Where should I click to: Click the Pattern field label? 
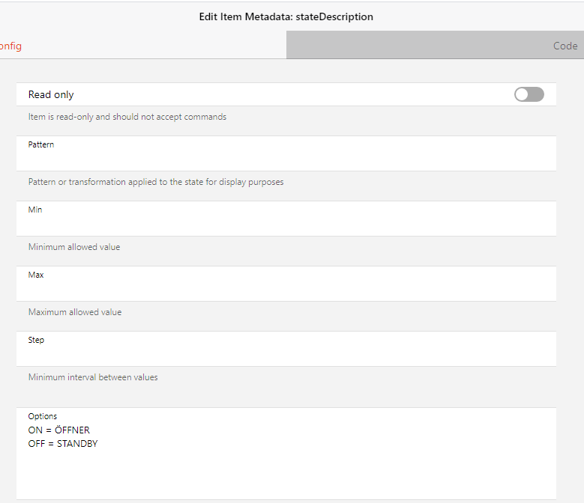coord(41,144)
